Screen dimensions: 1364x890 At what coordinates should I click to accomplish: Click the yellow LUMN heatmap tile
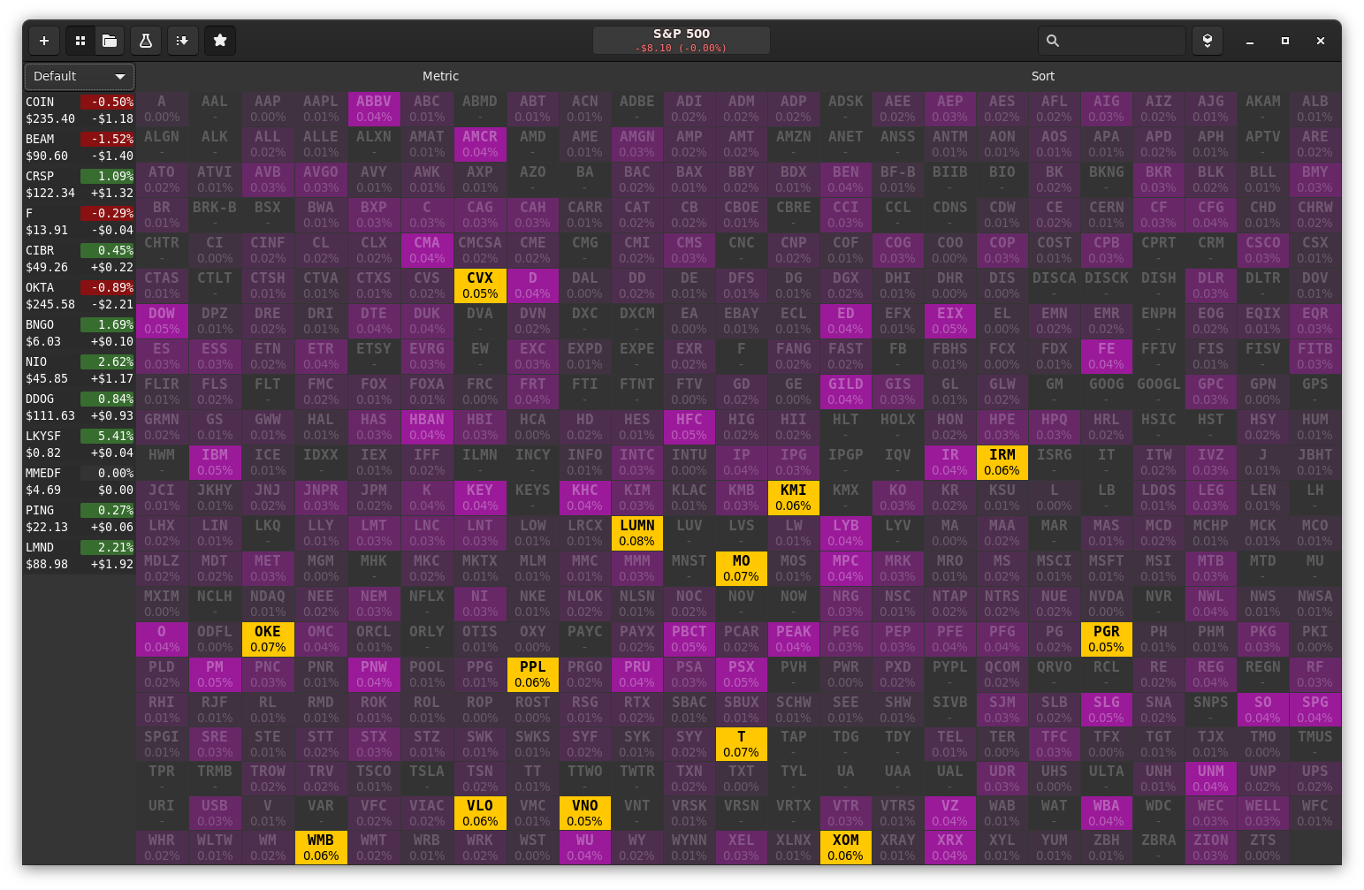click(636, 533)
